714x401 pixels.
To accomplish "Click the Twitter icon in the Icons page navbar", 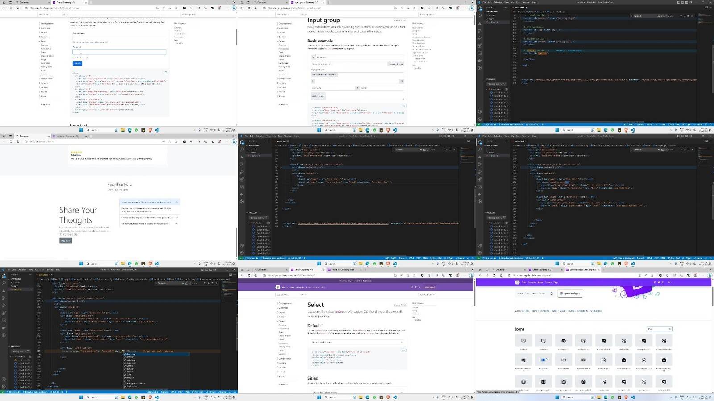I will 659,282.
